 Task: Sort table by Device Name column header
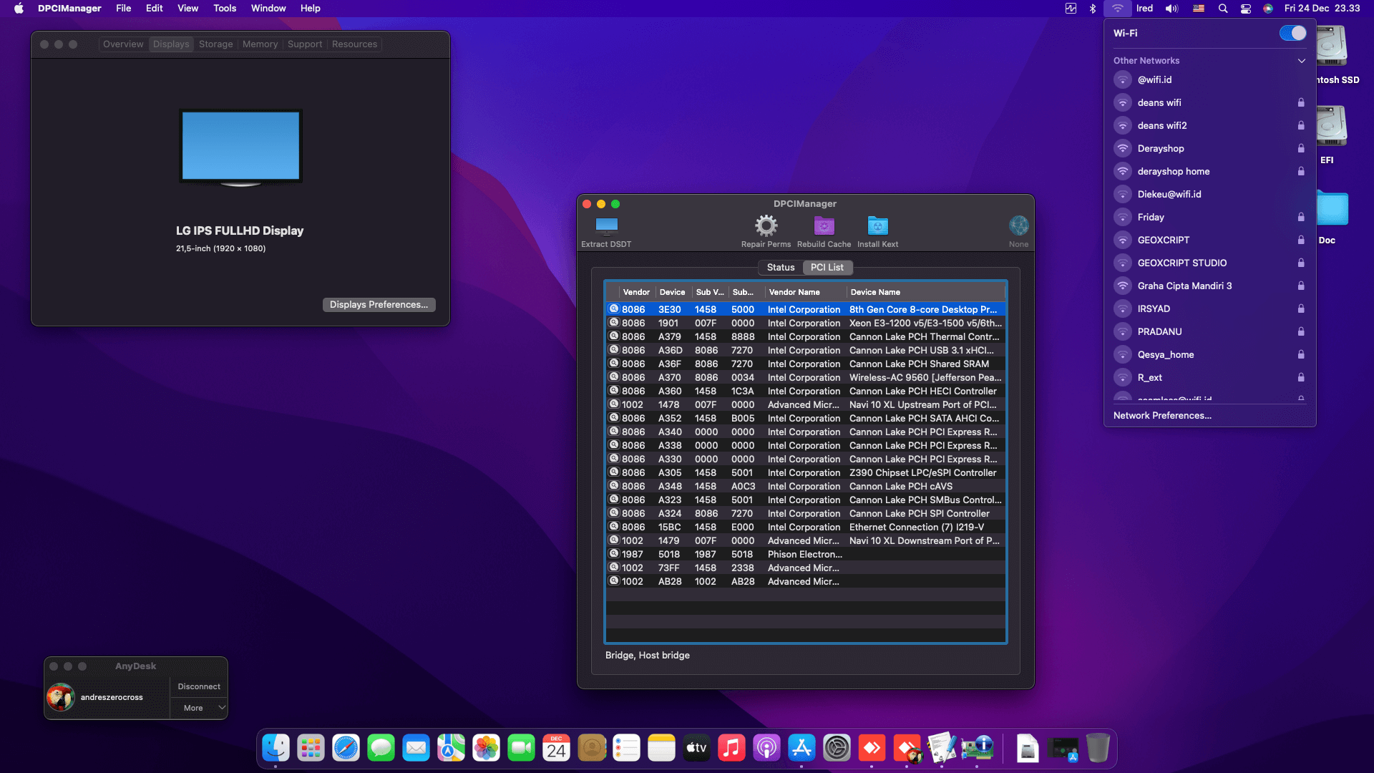925,292
